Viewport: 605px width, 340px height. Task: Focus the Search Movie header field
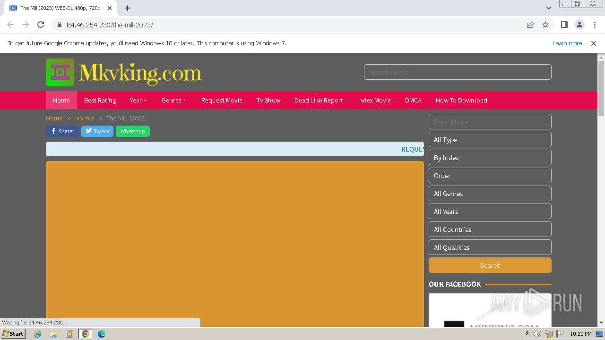tap(458, 72)
